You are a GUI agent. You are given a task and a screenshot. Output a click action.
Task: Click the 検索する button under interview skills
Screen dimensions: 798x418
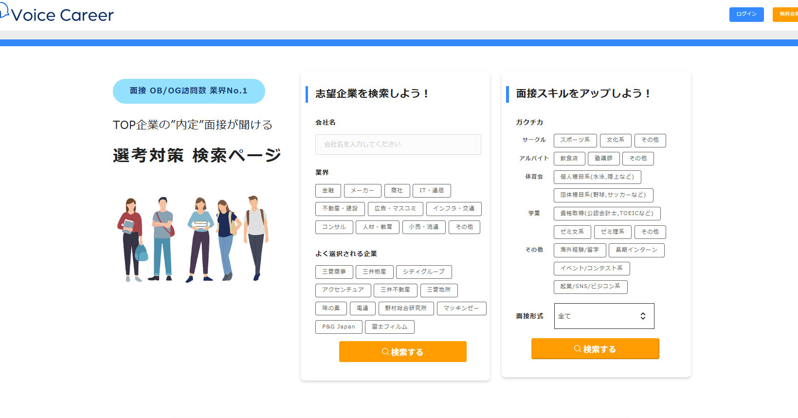[x=595, y=349]
